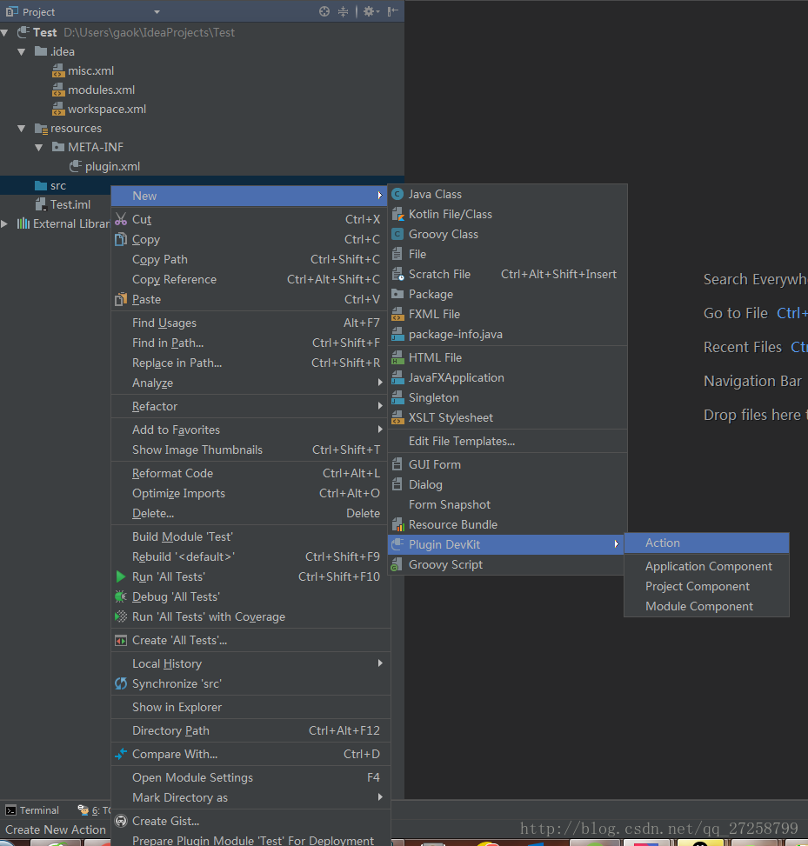Screen dimensions: 808x846
Task: Click the Create Gist GitHub icon
Action: [121, 821]
